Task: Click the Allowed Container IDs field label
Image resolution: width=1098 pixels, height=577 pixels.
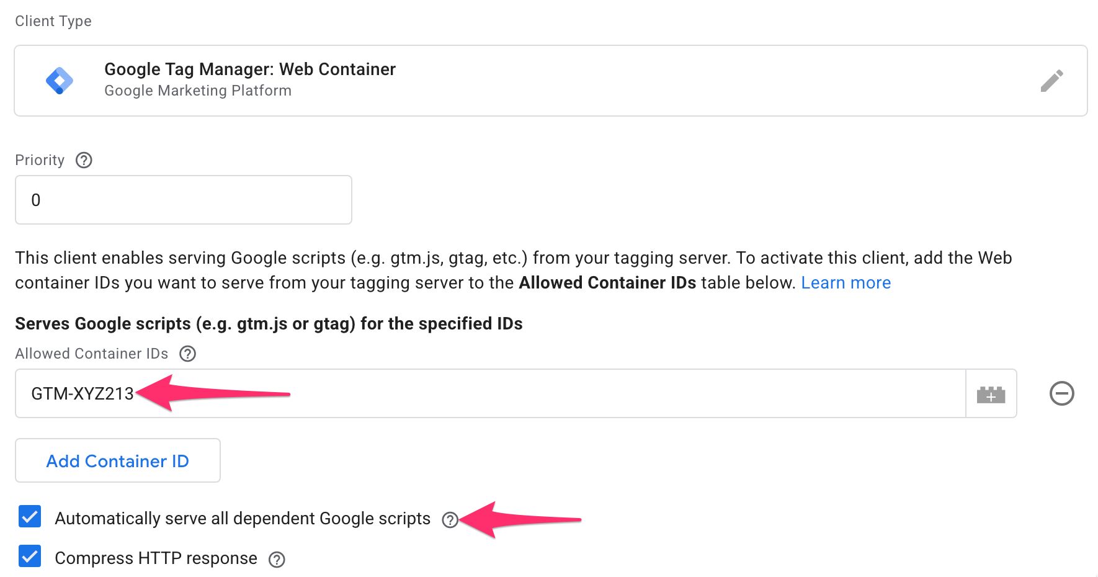Action: tap(92, 354)
